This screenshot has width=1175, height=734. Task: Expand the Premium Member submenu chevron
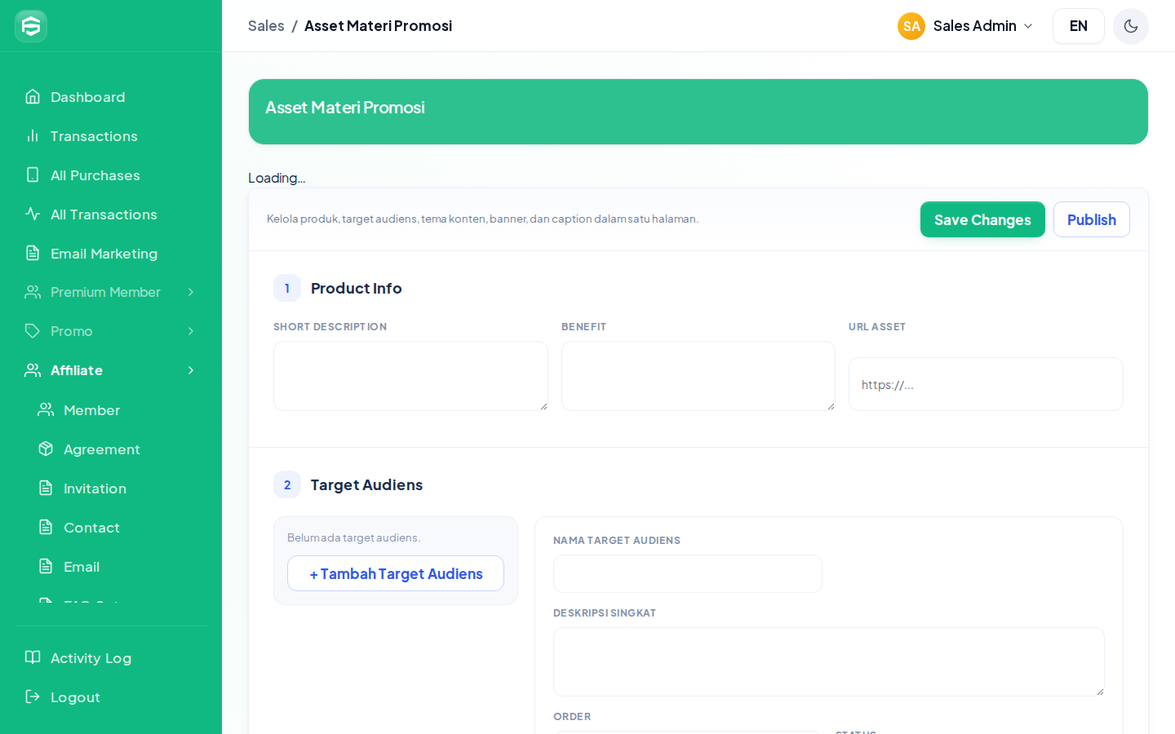191,292
